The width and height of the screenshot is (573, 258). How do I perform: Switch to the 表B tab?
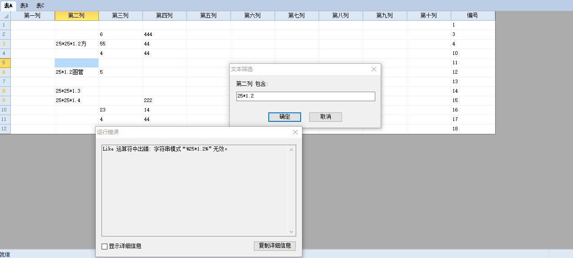coord(24,5)
